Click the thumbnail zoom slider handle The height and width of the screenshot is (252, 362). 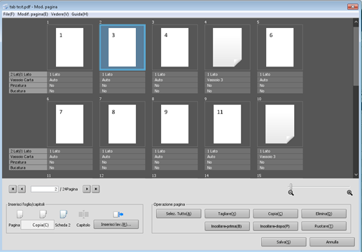tap(291, 186)
